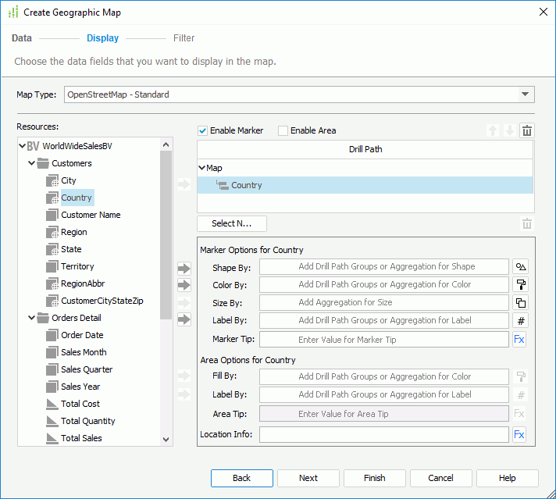
Task: Go to the Data step
Action: click(22, 38)
